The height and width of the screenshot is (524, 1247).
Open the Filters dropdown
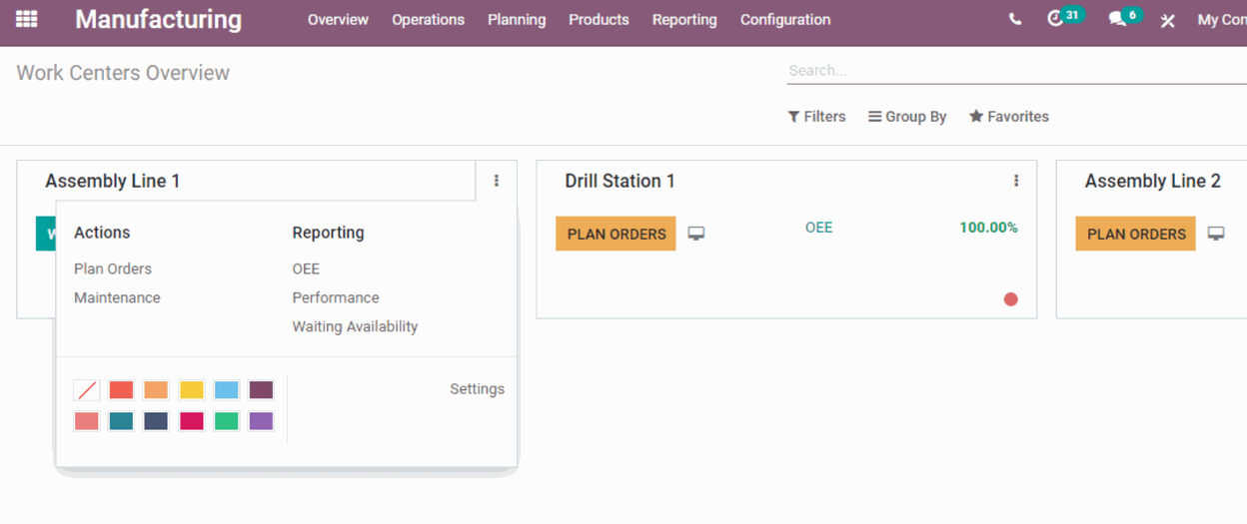(816, 116)
